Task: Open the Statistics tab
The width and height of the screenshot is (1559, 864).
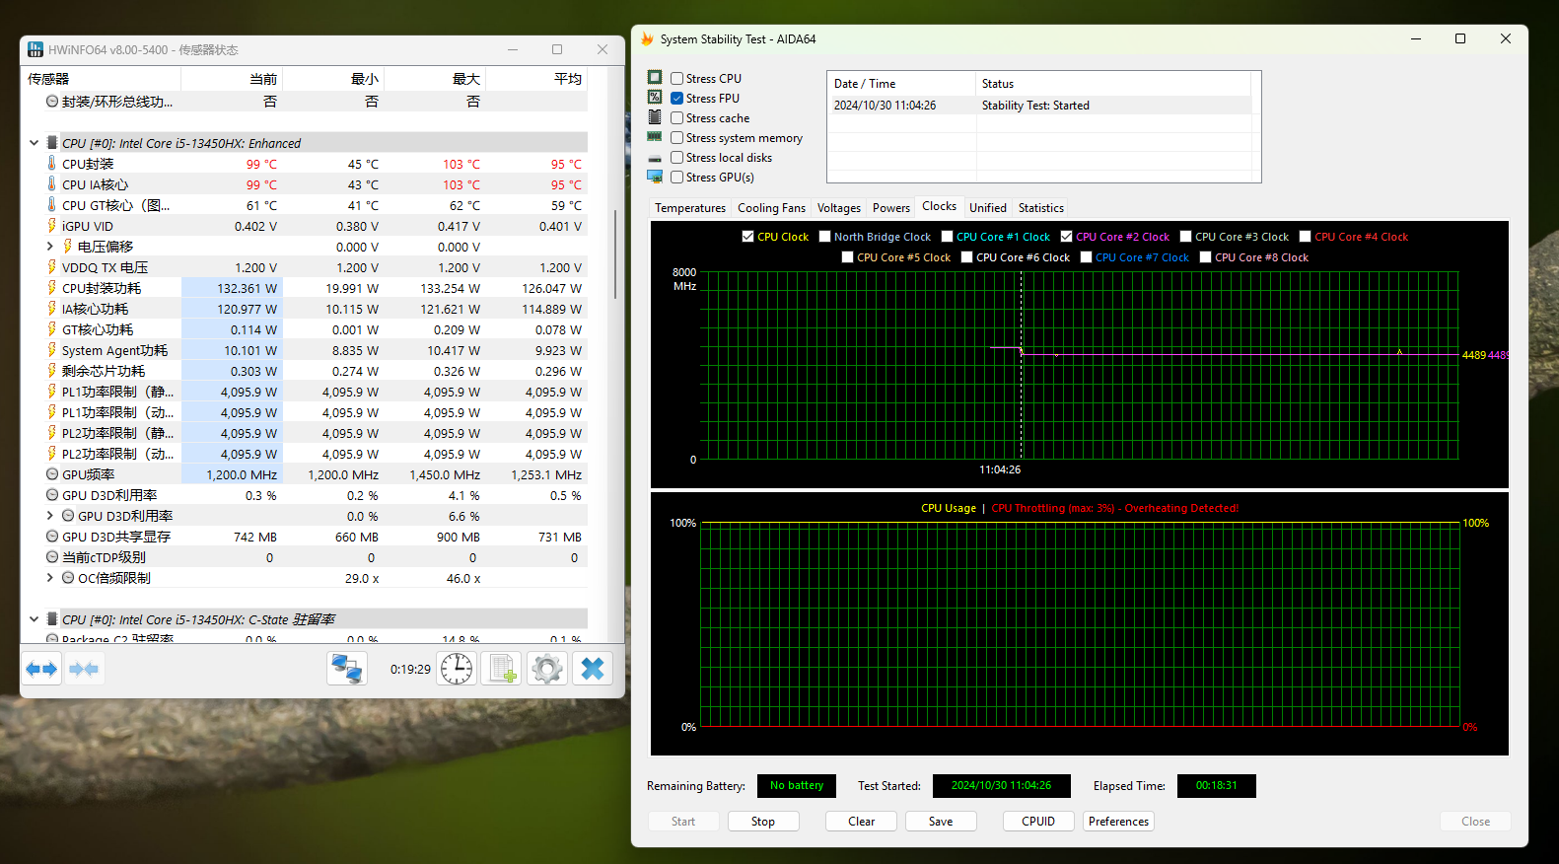Action: pos(1040,208)
